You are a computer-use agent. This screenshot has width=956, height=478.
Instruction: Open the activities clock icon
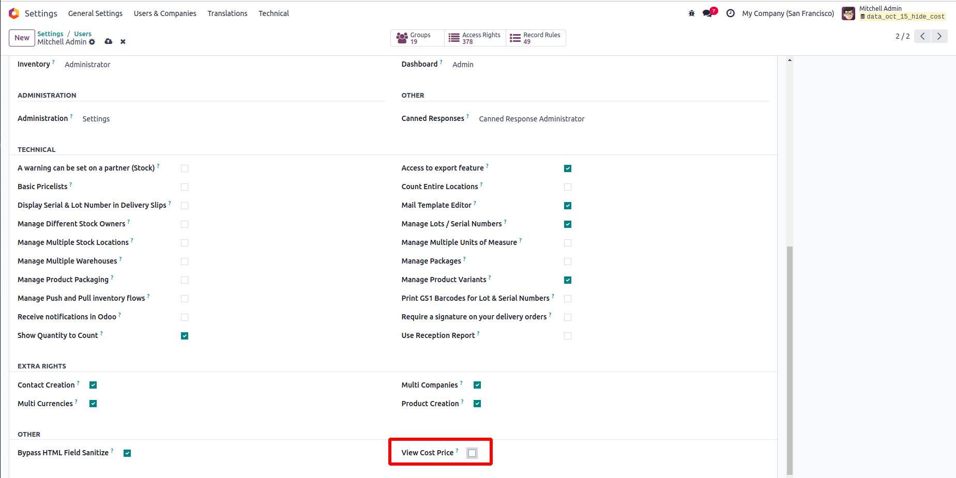(730, 13)
